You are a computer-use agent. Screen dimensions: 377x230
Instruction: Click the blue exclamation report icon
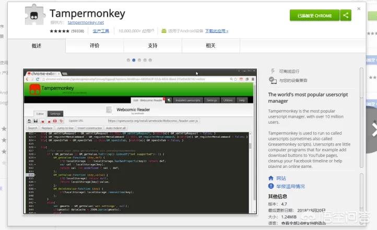coord(271,186)
